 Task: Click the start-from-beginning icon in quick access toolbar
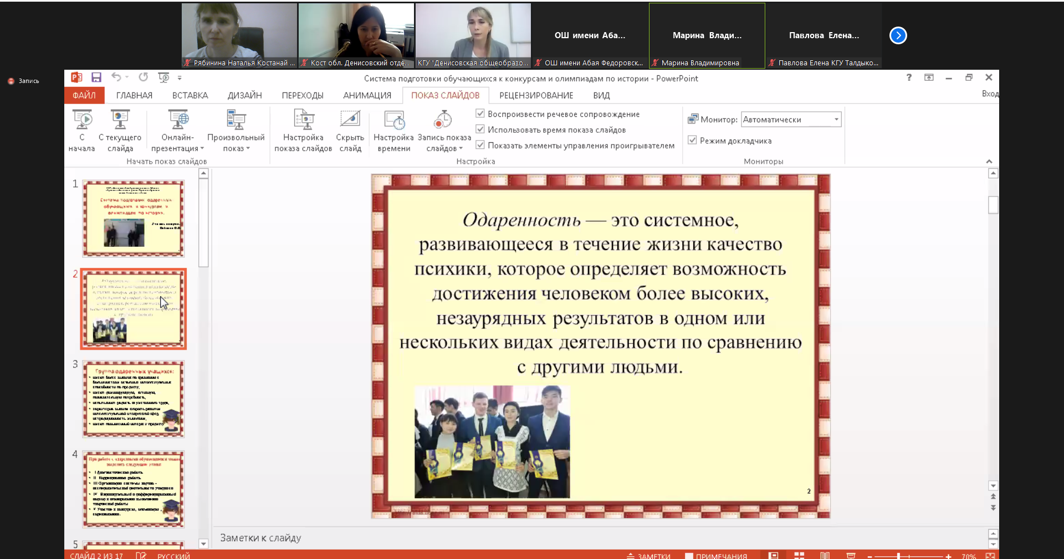click(x=163, y=77)
